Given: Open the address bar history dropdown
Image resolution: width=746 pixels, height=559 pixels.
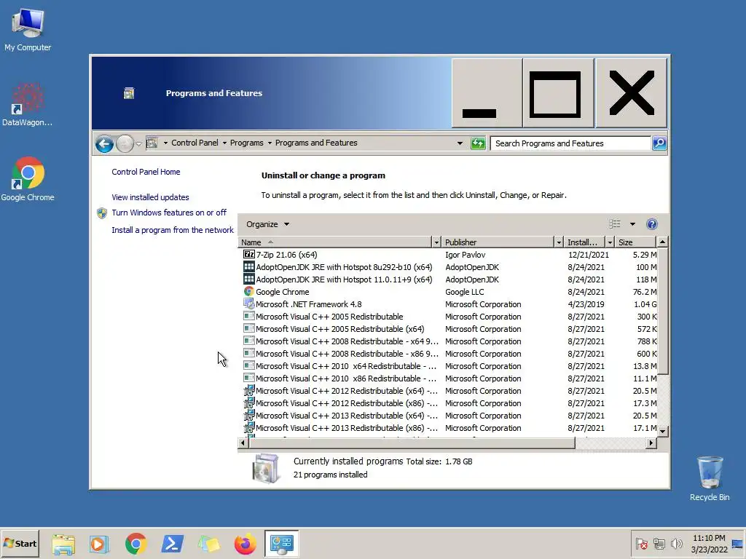Looking at the screenshot, I should (x=460, y=143).
